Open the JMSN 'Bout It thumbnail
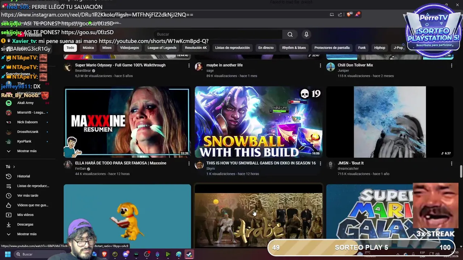The height and width of the screenshot is (260, 463). coord(390,122)
